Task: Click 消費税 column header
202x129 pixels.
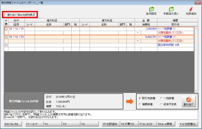Action: 146,24
